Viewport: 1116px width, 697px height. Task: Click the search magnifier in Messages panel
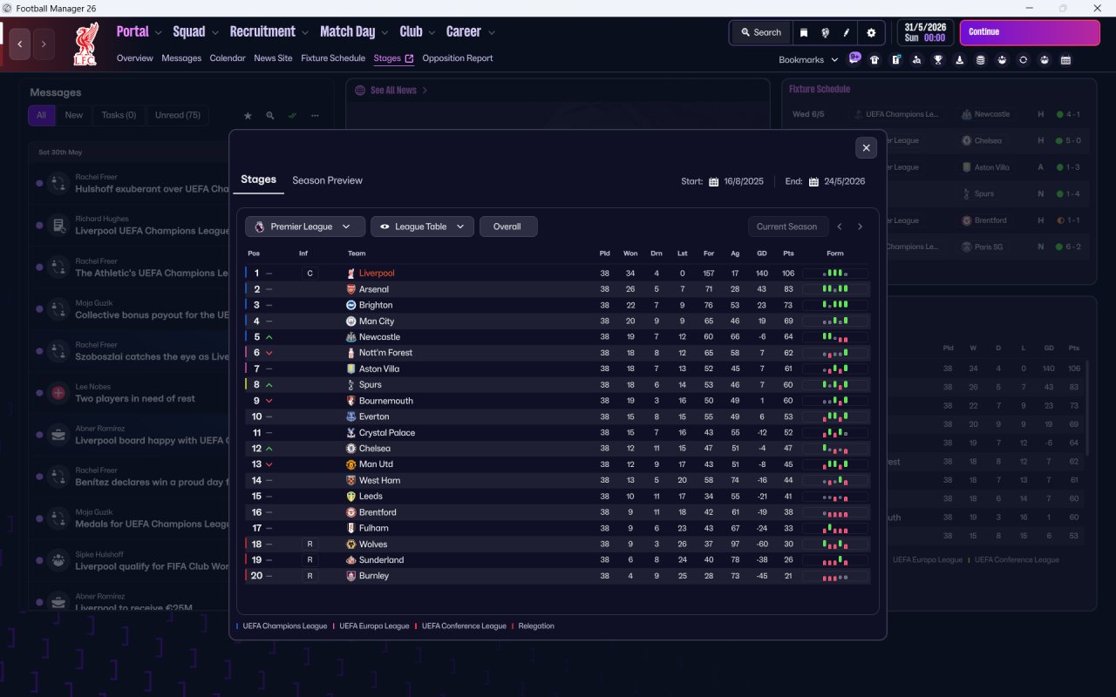click(x=270, y=115)
